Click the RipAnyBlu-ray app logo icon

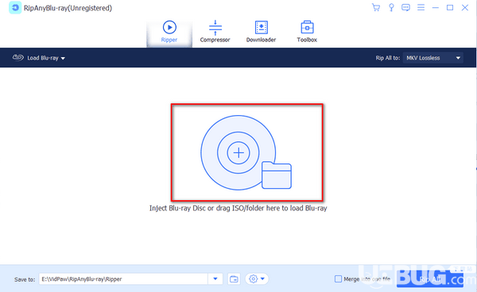[x=15, y=8]
